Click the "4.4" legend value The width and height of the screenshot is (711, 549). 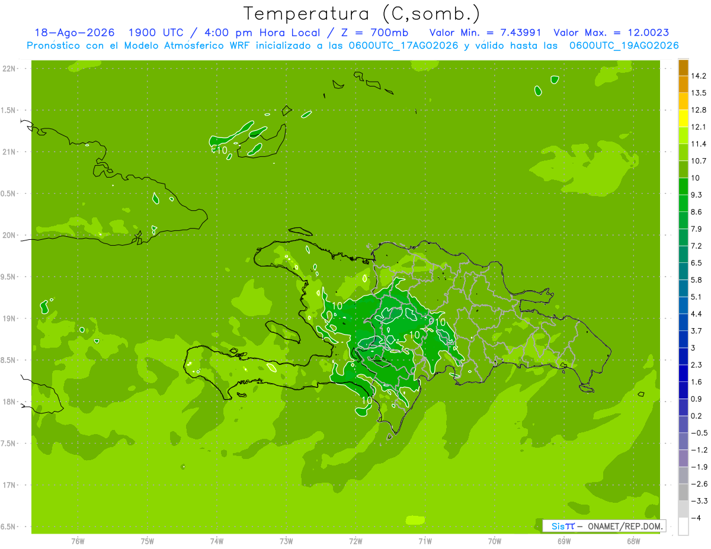[x=697, y=314]
